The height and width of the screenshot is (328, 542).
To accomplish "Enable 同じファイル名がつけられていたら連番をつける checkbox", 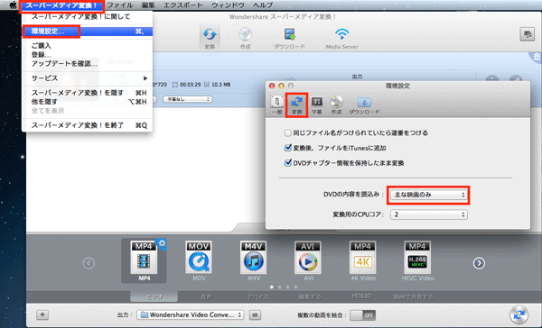I will (287, 132).
